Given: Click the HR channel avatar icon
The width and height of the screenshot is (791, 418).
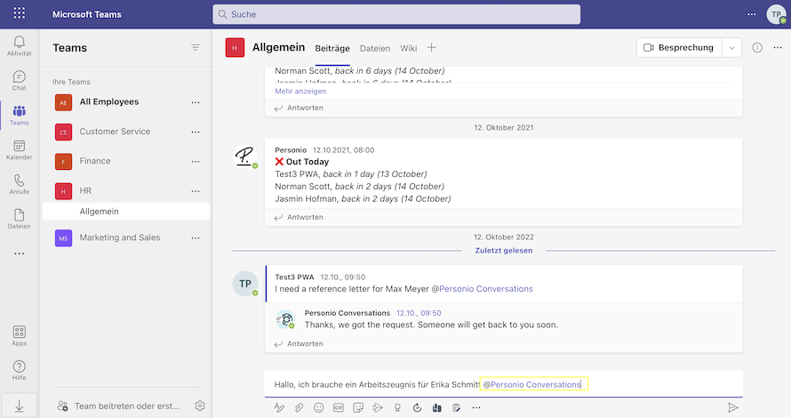Looking at the screenshot, I should [235, 48].
